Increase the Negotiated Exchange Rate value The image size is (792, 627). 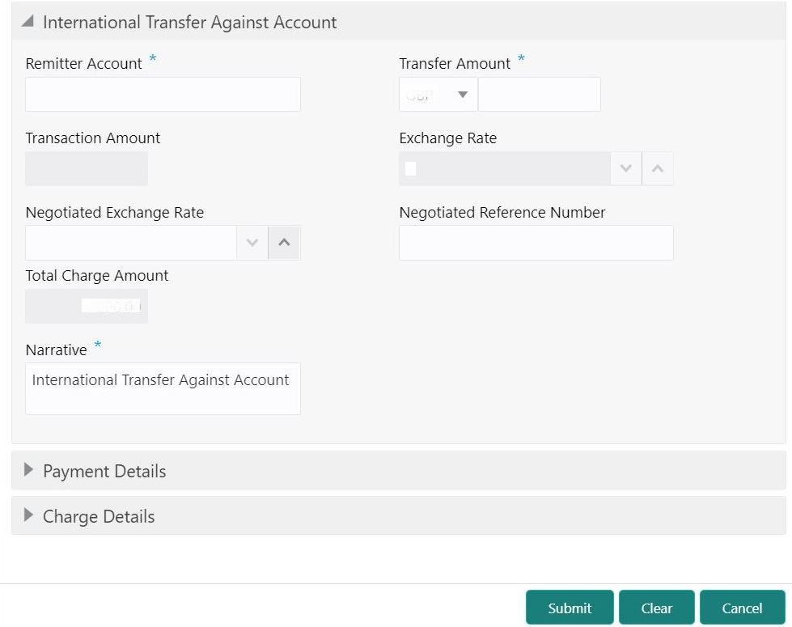pyautogui.click(x=285, y=243)
